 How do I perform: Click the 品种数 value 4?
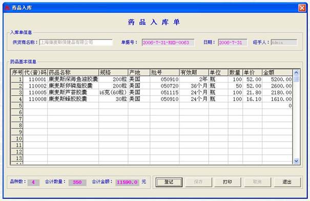tap(33, 182)
